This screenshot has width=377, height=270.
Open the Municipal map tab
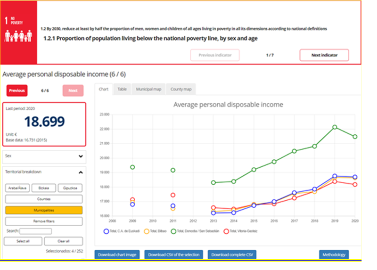(x=148, y=89)
